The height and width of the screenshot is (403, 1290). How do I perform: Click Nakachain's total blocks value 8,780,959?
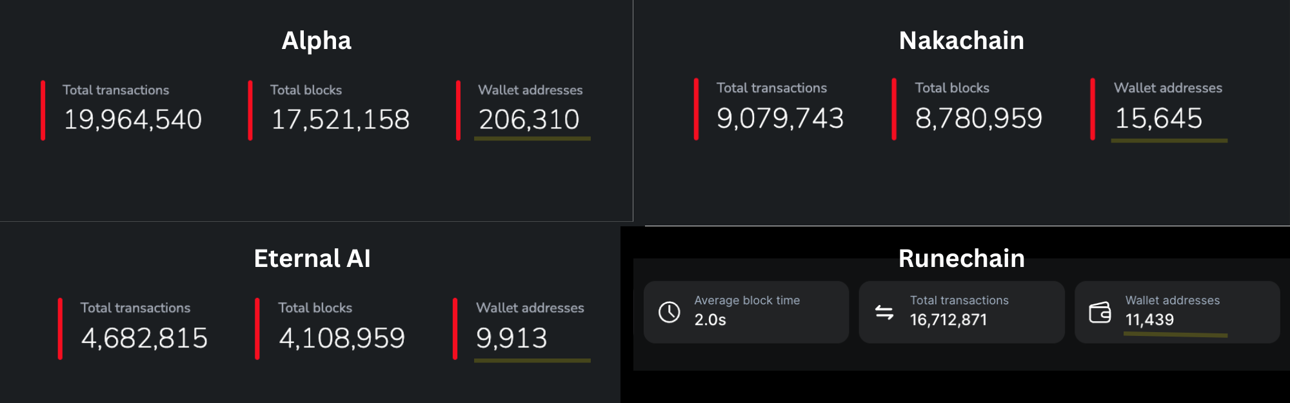click(978, 118)
